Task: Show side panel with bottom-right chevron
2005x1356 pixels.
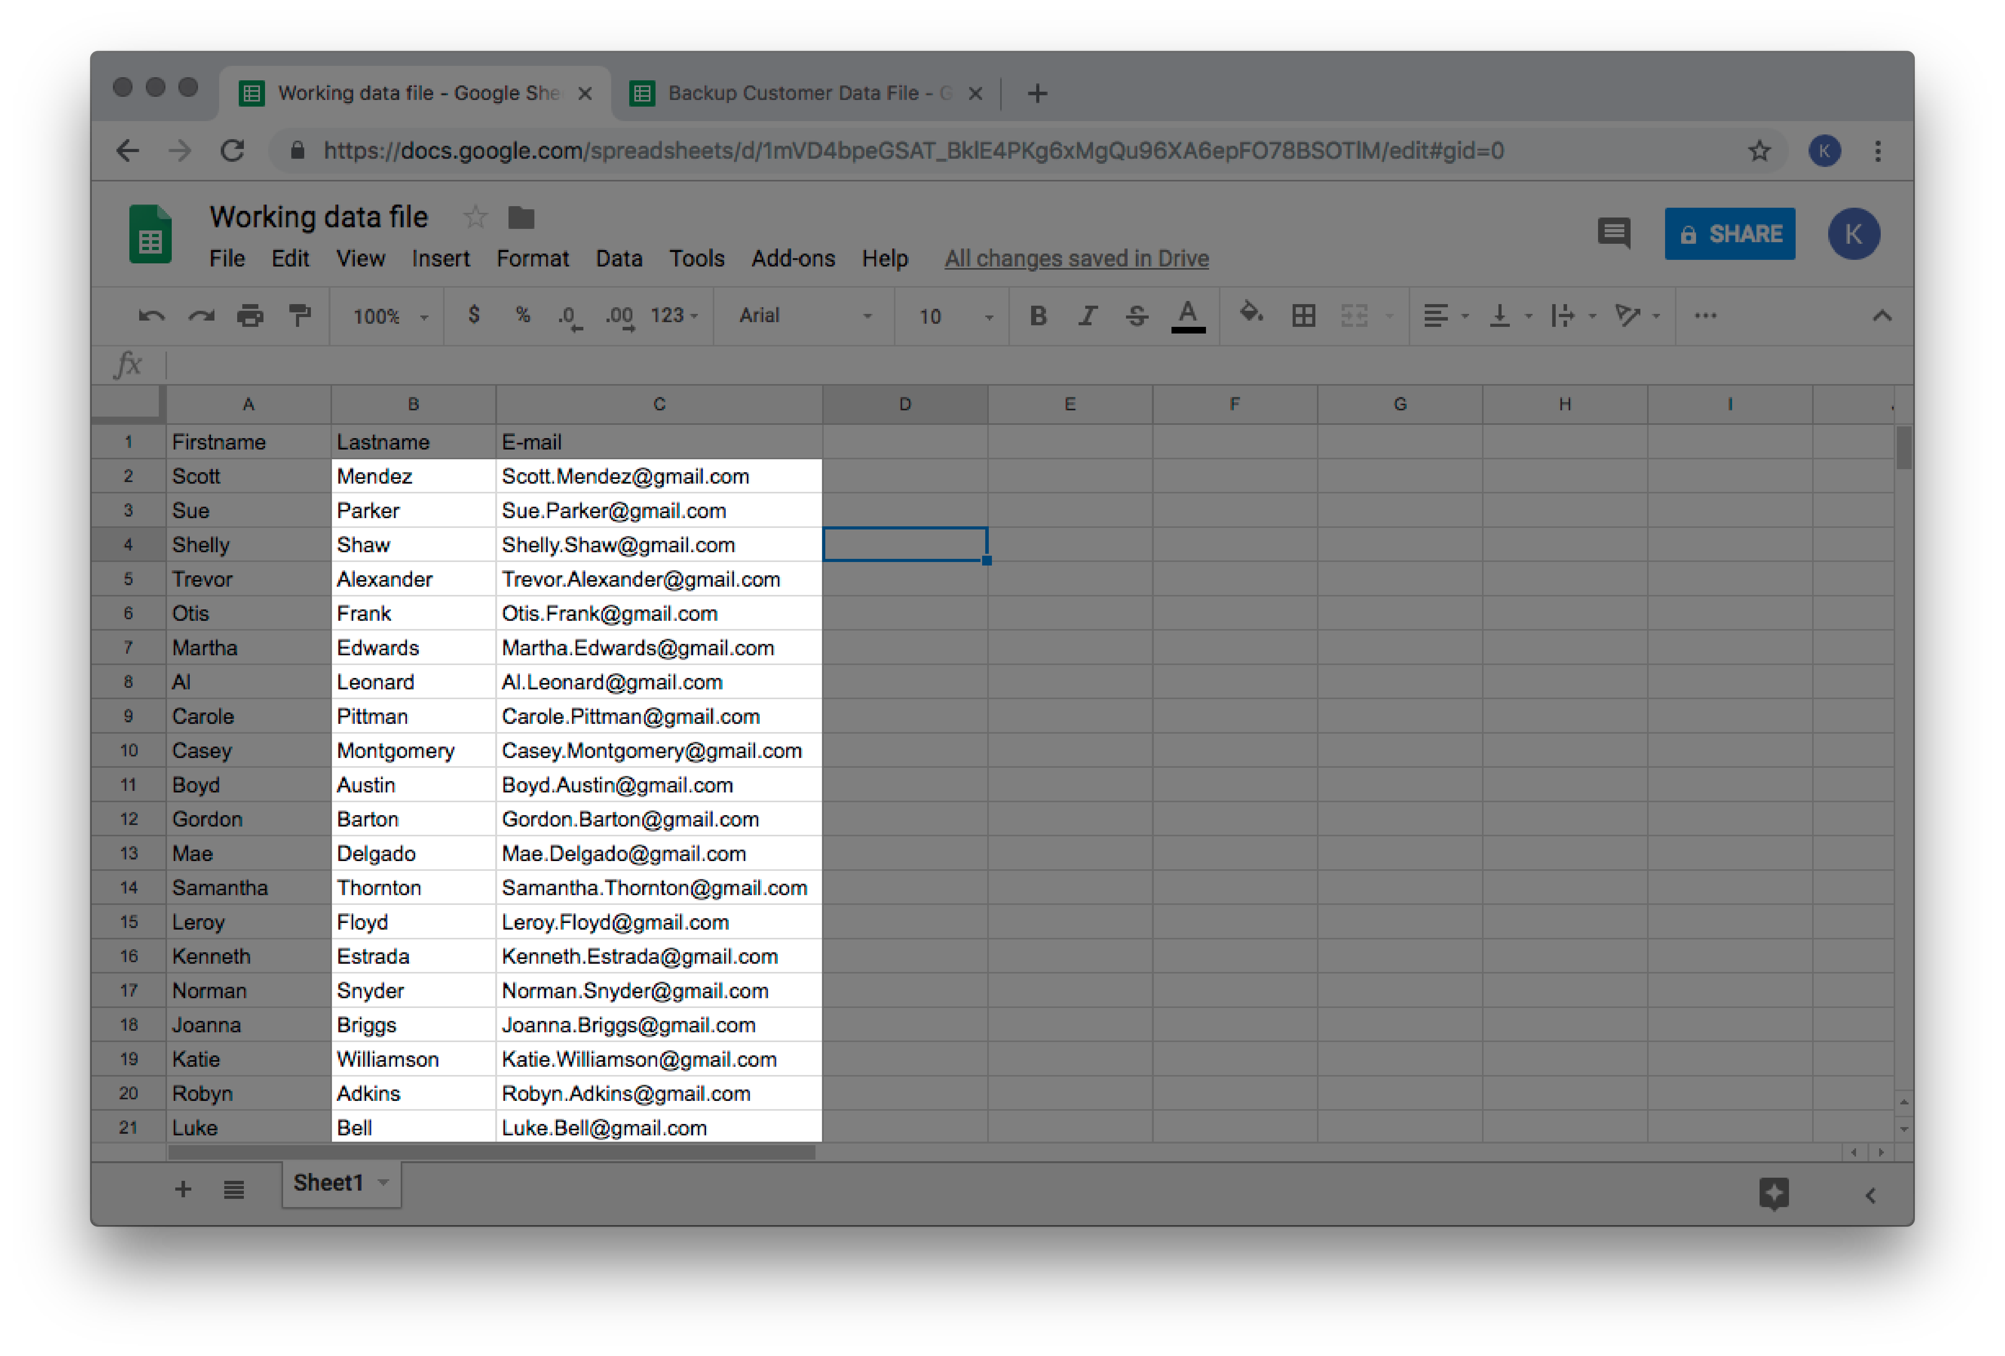Action: click(1870, 1196)
